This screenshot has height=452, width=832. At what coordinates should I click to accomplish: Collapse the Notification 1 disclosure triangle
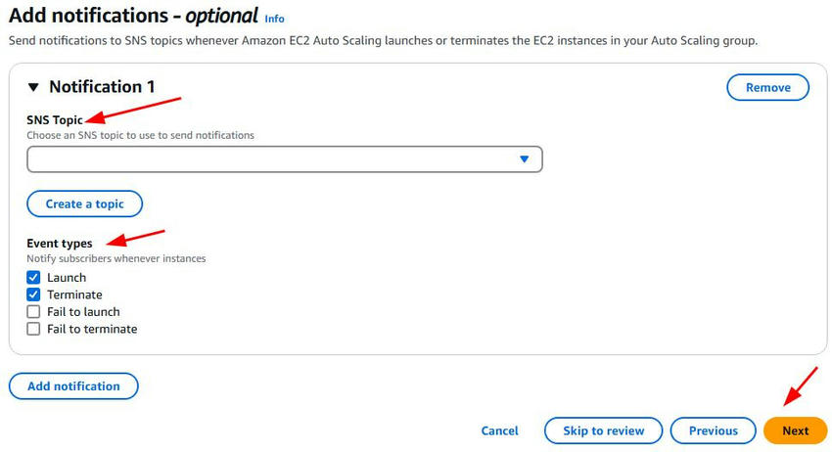click(x=34, y=87)
